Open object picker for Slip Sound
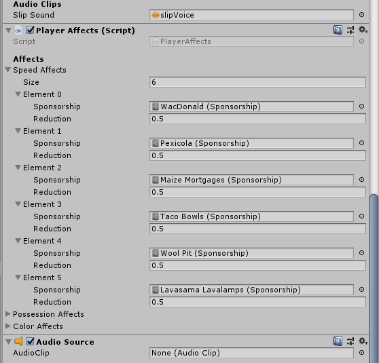379x363 pixels. [361, 15]
